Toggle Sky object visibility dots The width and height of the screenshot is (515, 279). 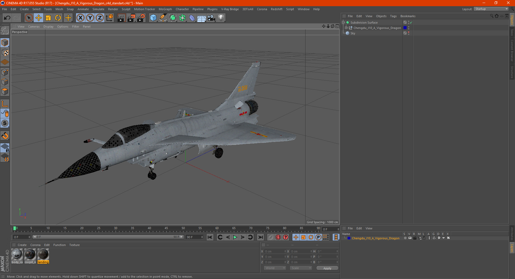[409, 33]
